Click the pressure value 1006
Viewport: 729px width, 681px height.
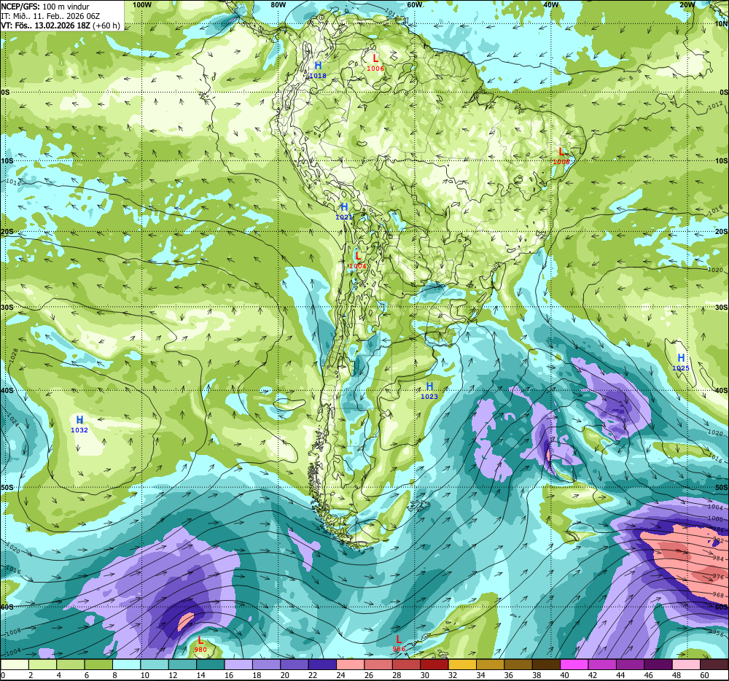pyautogui.click(x=375, y=69)
